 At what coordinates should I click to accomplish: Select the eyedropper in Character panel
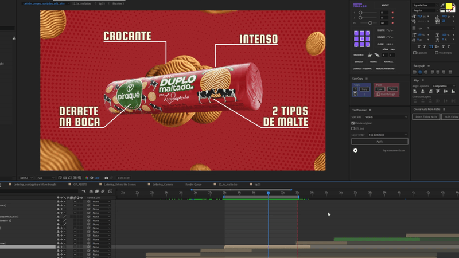pos(442,5)
